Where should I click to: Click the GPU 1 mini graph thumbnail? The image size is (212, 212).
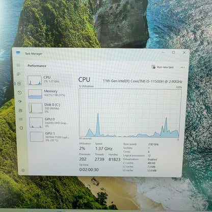point(37,137)
